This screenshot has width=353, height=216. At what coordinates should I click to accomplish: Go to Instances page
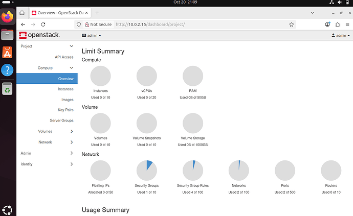click(x=65, y=89)
